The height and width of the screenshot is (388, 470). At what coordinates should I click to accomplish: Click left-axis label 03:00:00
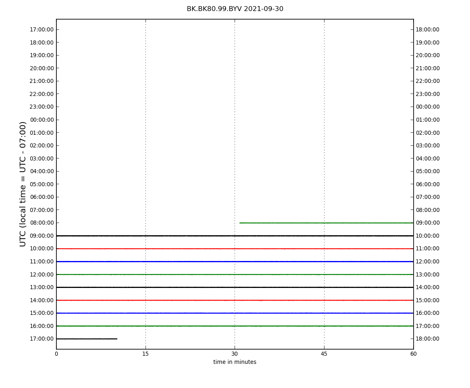point(42,158)
